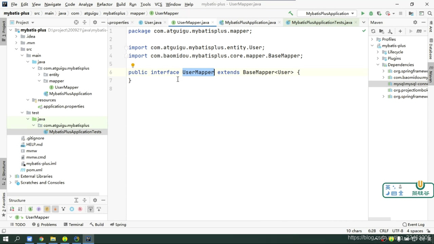The width and height of the screenshot is (434, 244).
Task: Open MybatisPlusApplication run configuration dropdown
Action: (x=327, y=14)
